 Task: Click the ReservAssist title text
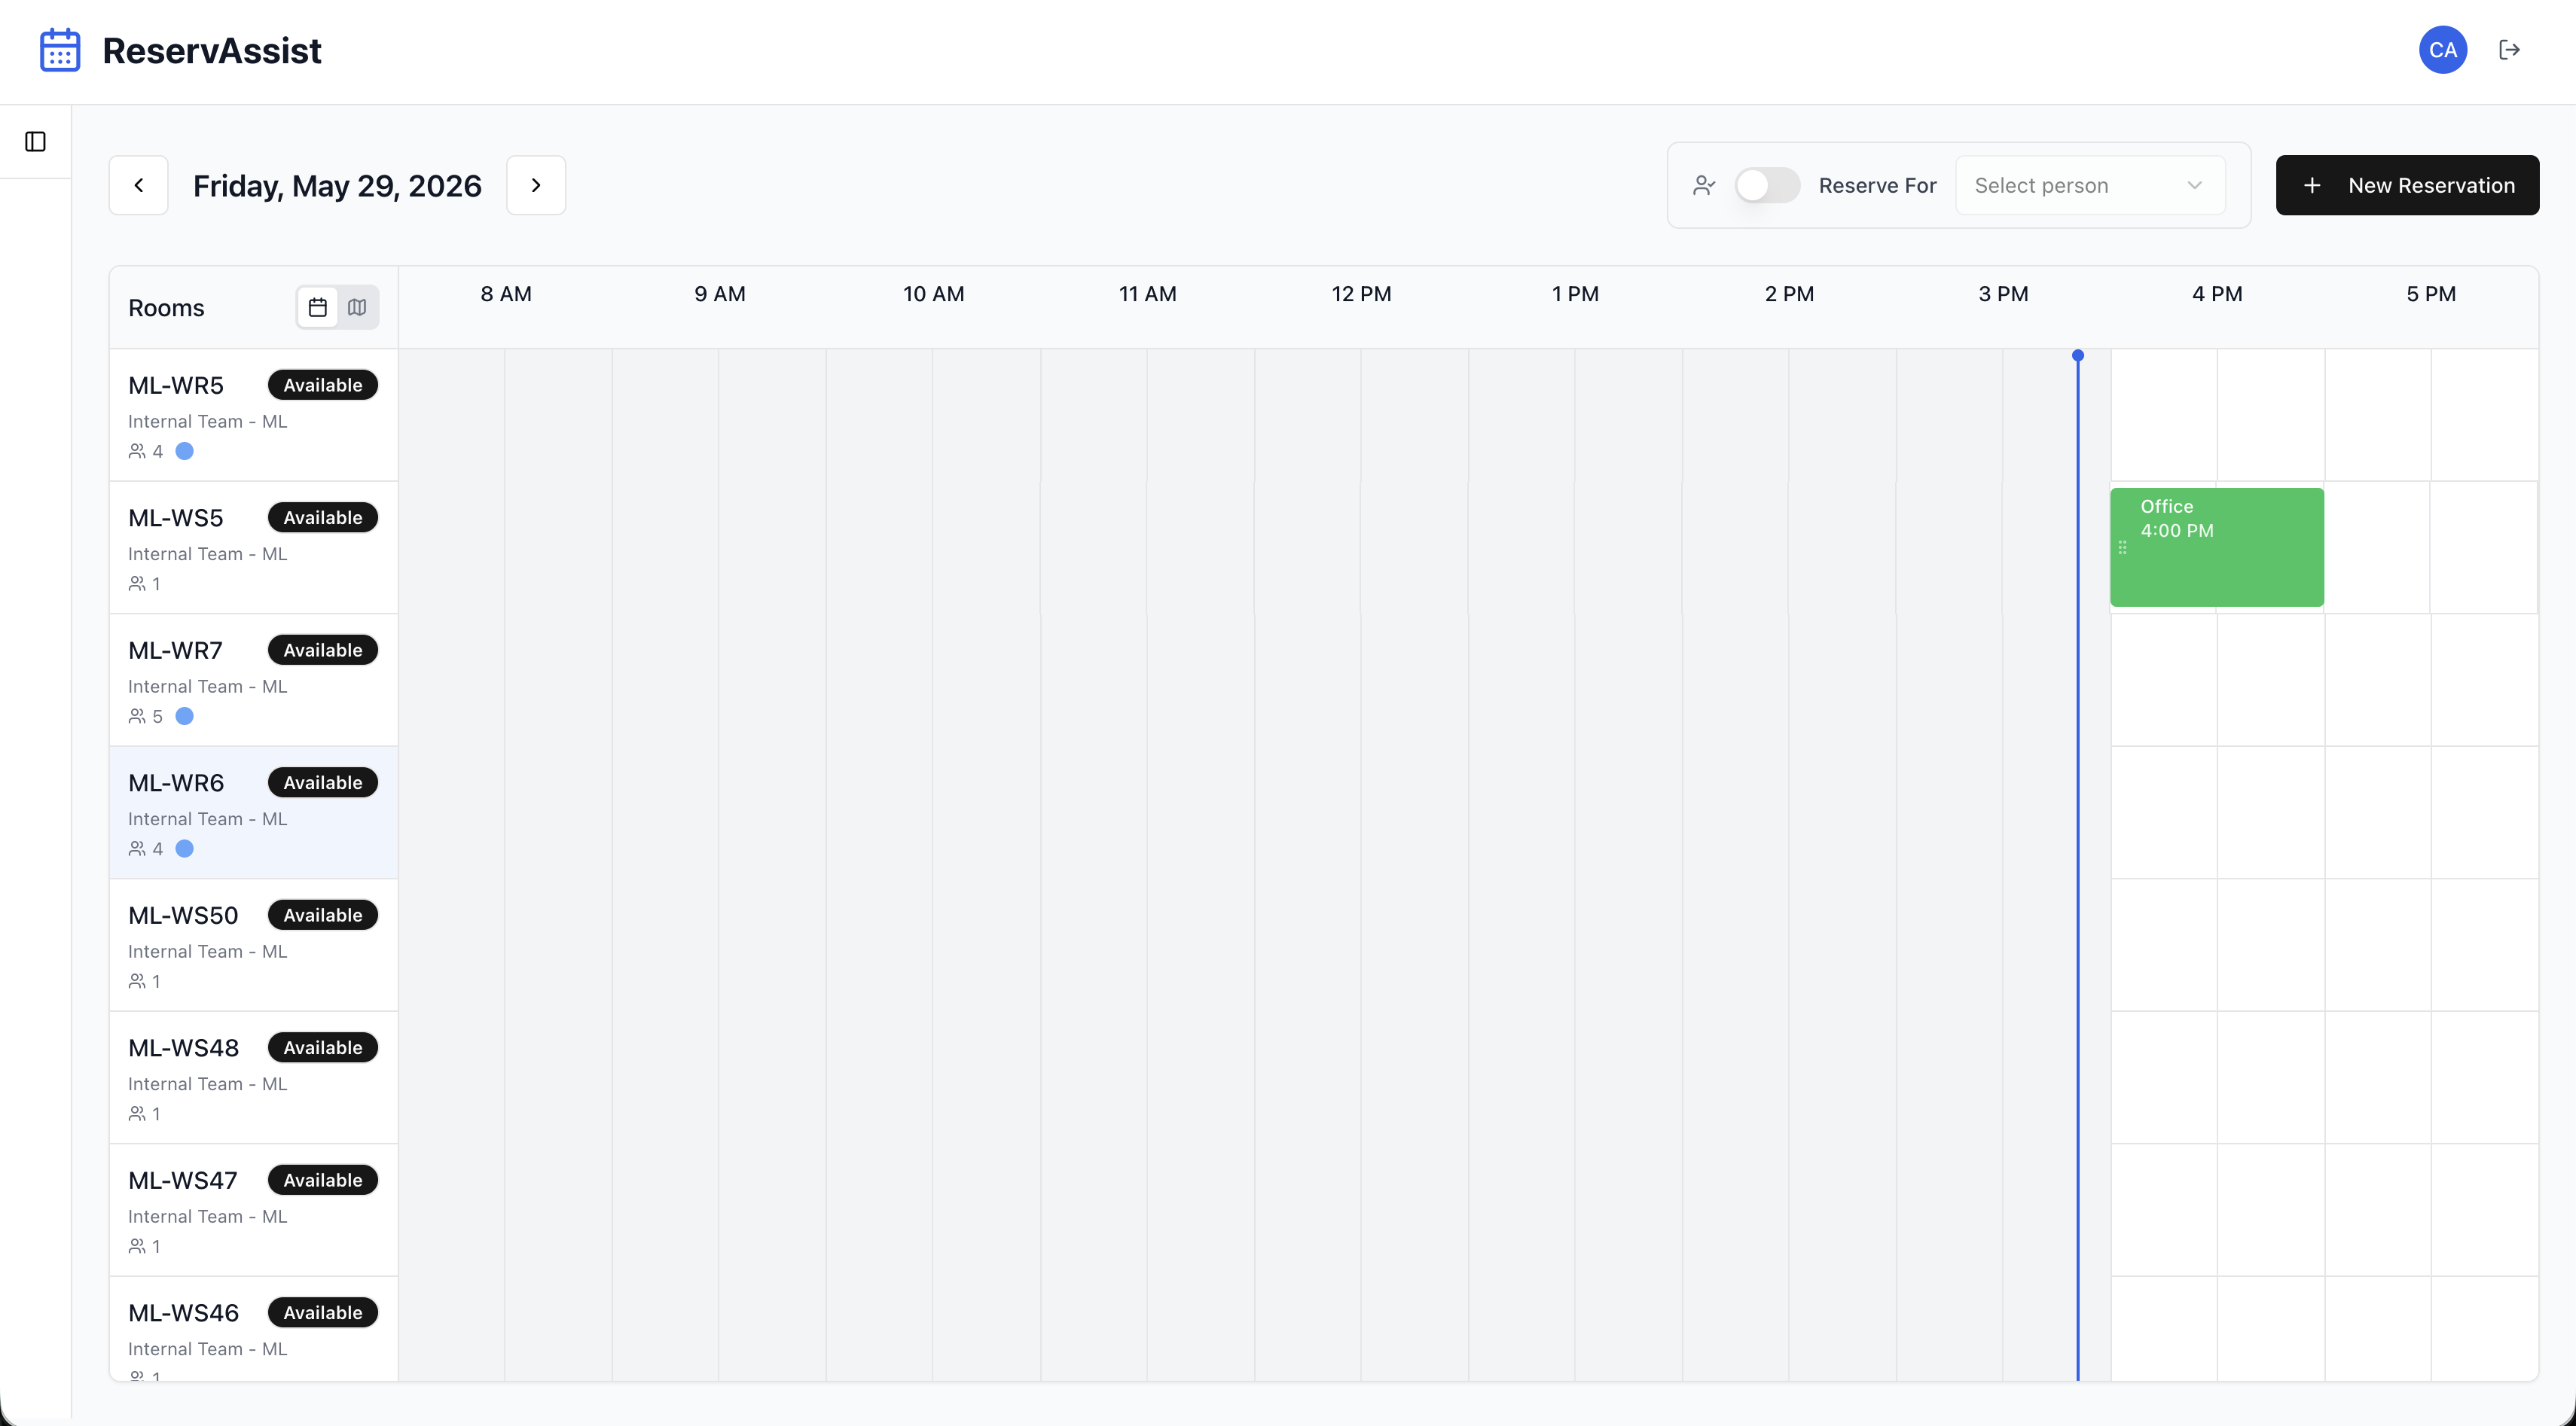coord(212,50)
